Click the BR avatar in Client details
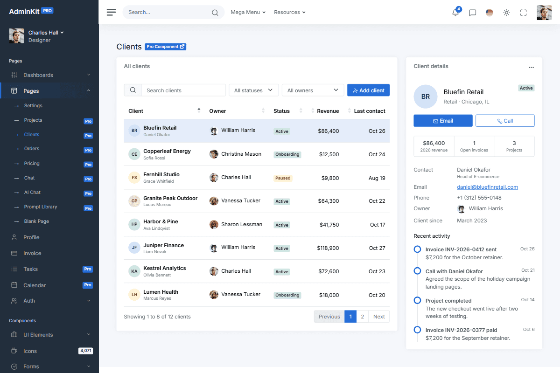 (x=426, y=97)
